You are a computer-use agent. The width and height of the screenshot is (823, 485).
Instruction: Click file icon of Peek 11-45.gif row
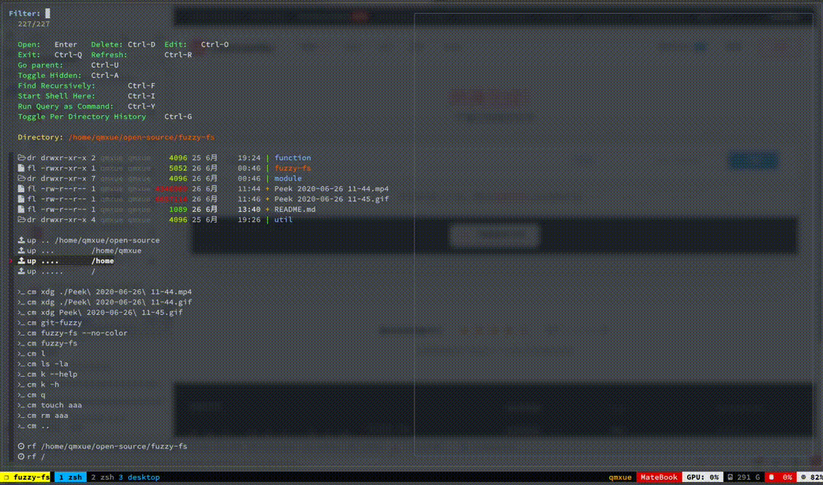pos(21,199)
